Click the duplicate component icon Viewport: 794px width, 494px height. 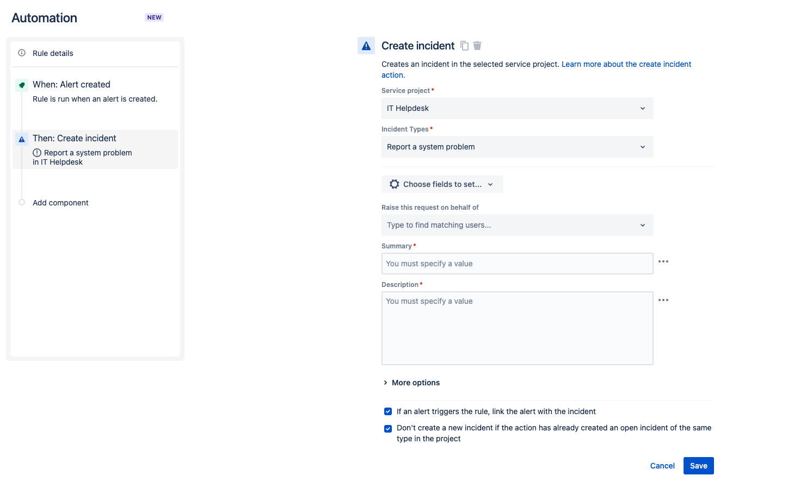pos(464,46)
